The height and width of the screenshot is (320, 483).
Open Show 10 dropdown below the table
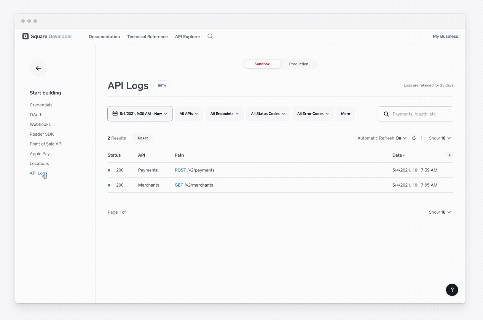click(440, 212)
